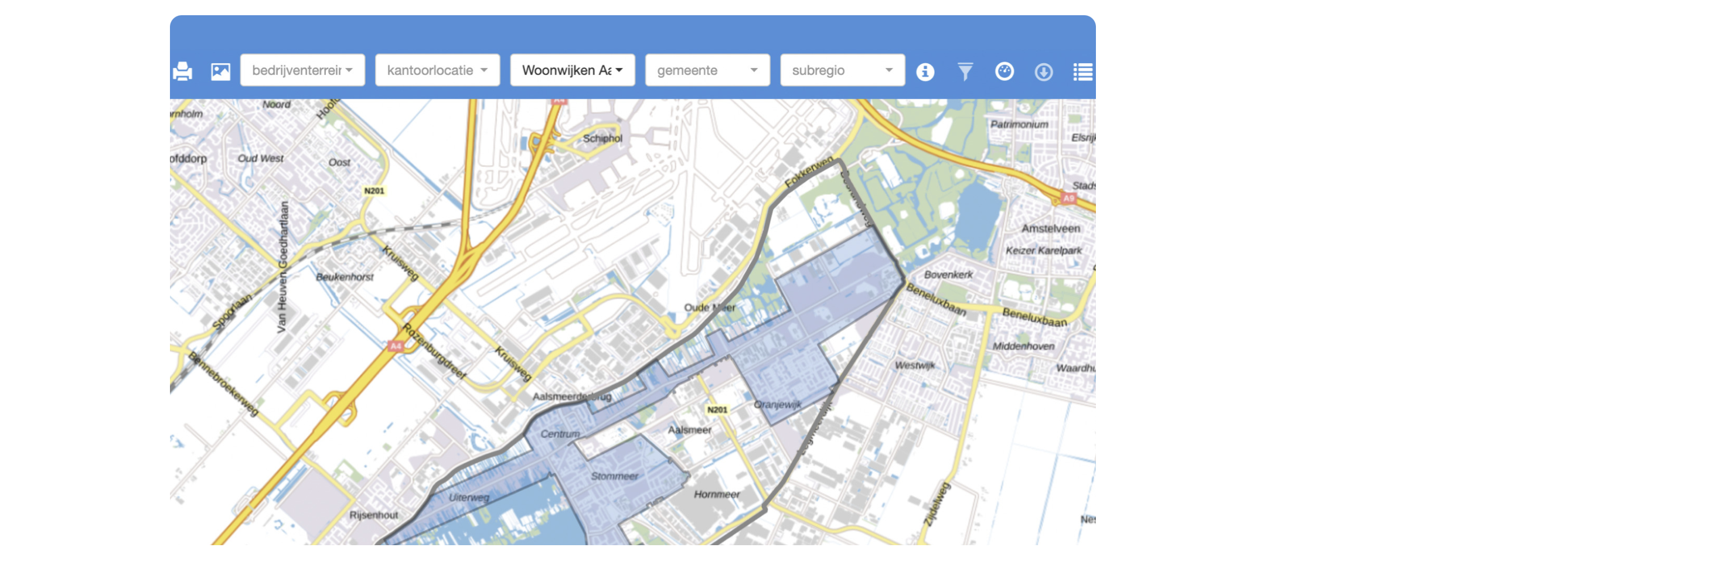Click the Aalsmeer town label
This screenshot has height=561, width=1723.
[689, 430]
